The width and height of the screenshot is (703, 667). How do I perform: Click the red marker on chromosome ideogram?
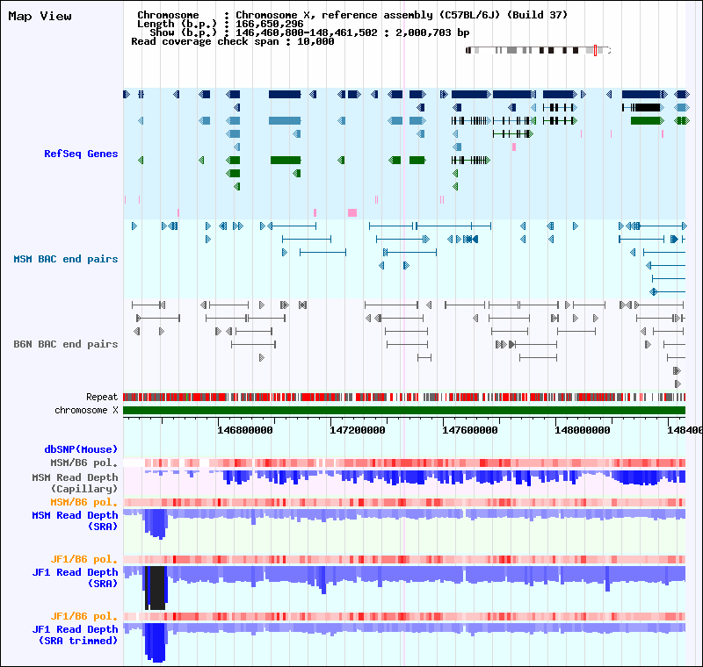[596, 50]
